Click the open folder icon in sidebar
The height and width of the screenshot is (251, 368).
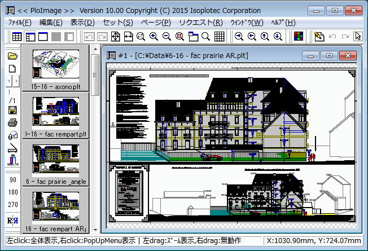click(12, 56)
